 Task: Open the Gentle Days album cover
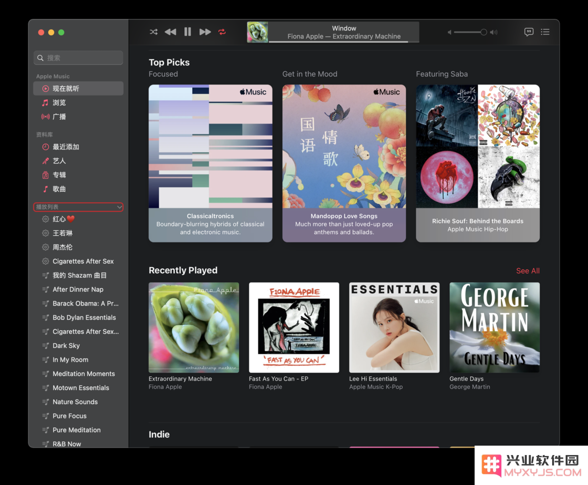495,328
